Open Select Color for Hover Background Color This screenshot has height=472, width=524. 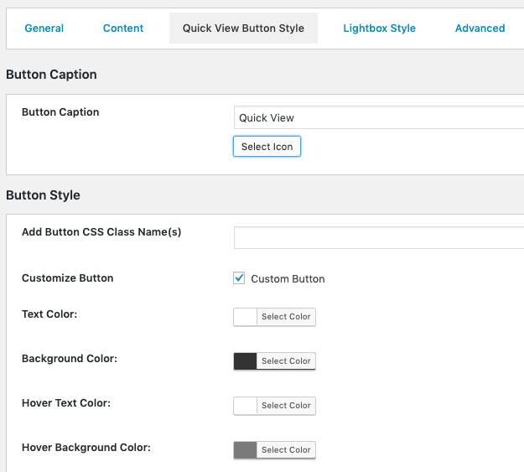click(x=286, y=450)
